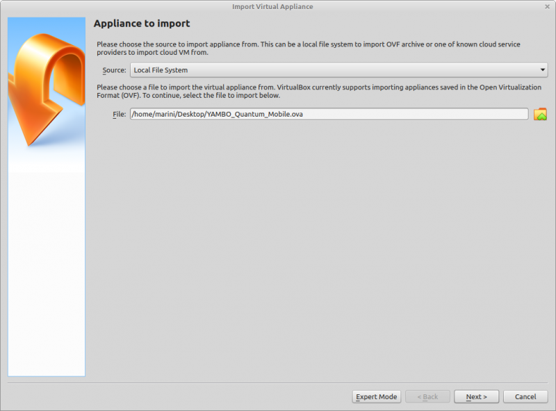The image size is (556, 411).
Task: Open file browser folder icon
Action: pos(540,114)
